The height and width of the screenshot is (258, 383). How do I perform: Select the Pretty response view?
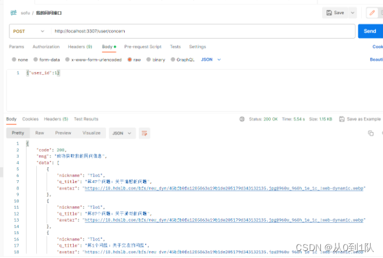click(x=18, y=133)
